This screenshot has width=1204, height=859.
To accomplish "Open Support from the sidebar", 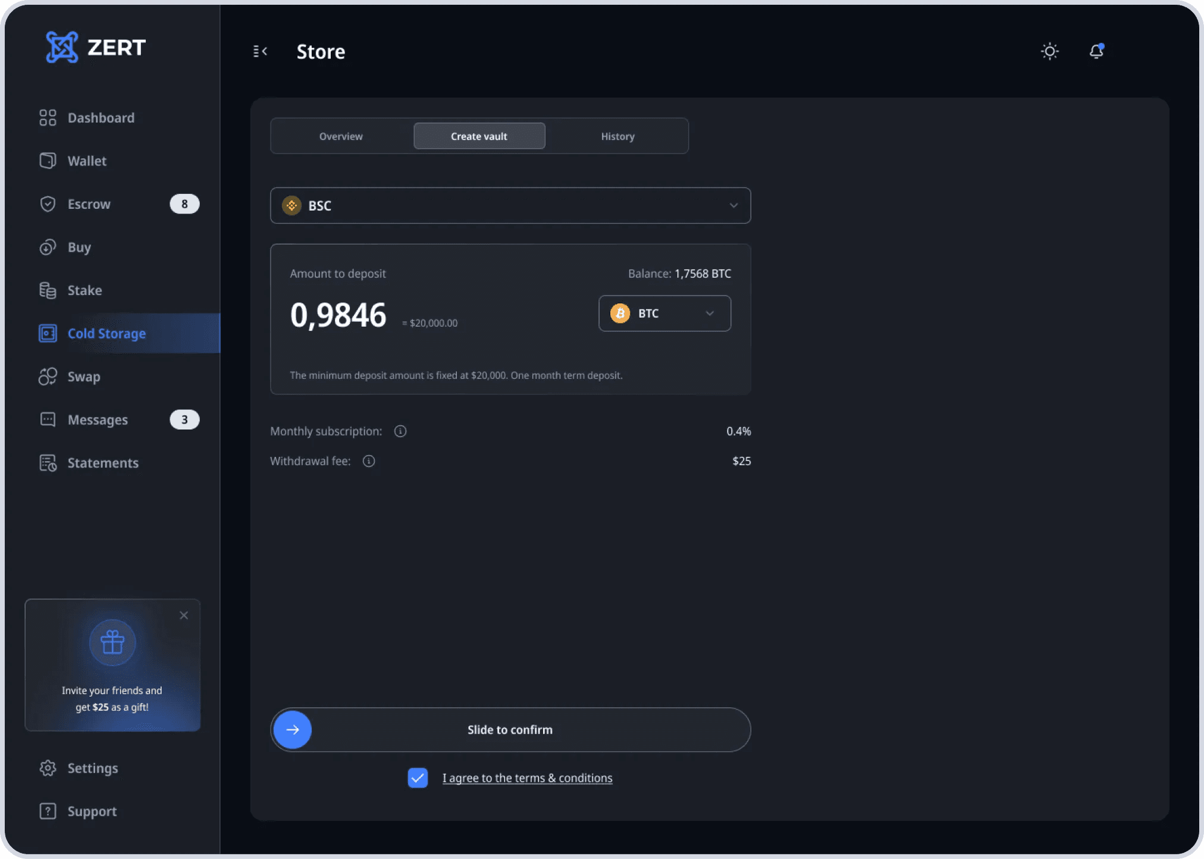I will (92, 811).
